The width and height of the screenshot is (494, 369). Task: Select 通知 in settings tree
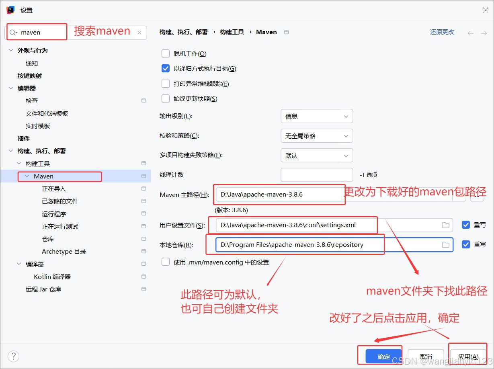tap(32, 63)
